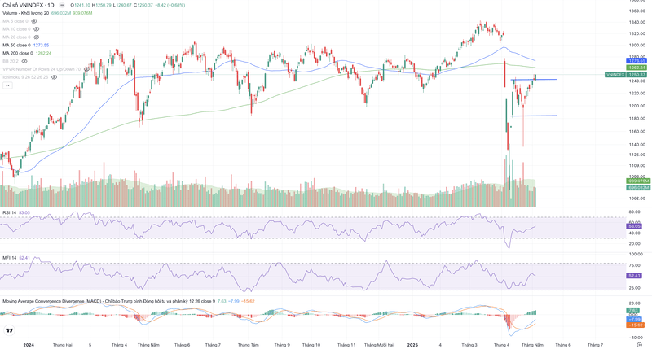The image size is (652, 349).
Task: Click the 2024 label on the time axis
Action: (x=29, y=345)
